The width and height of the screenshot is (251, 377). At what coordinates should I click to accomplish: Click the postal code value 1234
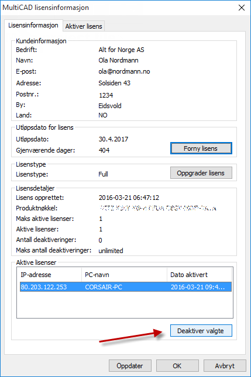(x=106, y=95)
